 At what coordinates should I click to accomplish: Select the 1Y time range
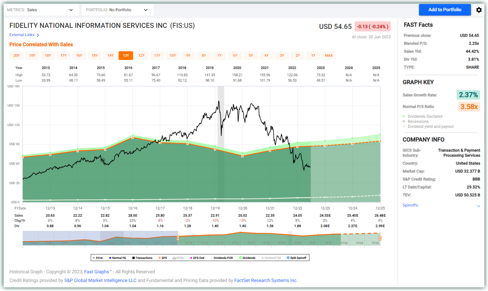(313, 56)
